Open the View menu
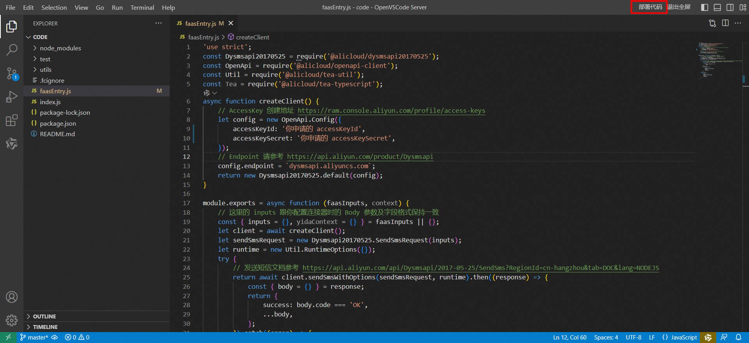 [x=81, y=7]
